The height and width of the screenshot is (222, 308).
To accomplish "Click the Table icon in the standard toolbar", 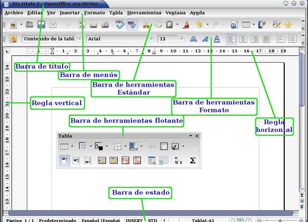I will pos(246,25).
